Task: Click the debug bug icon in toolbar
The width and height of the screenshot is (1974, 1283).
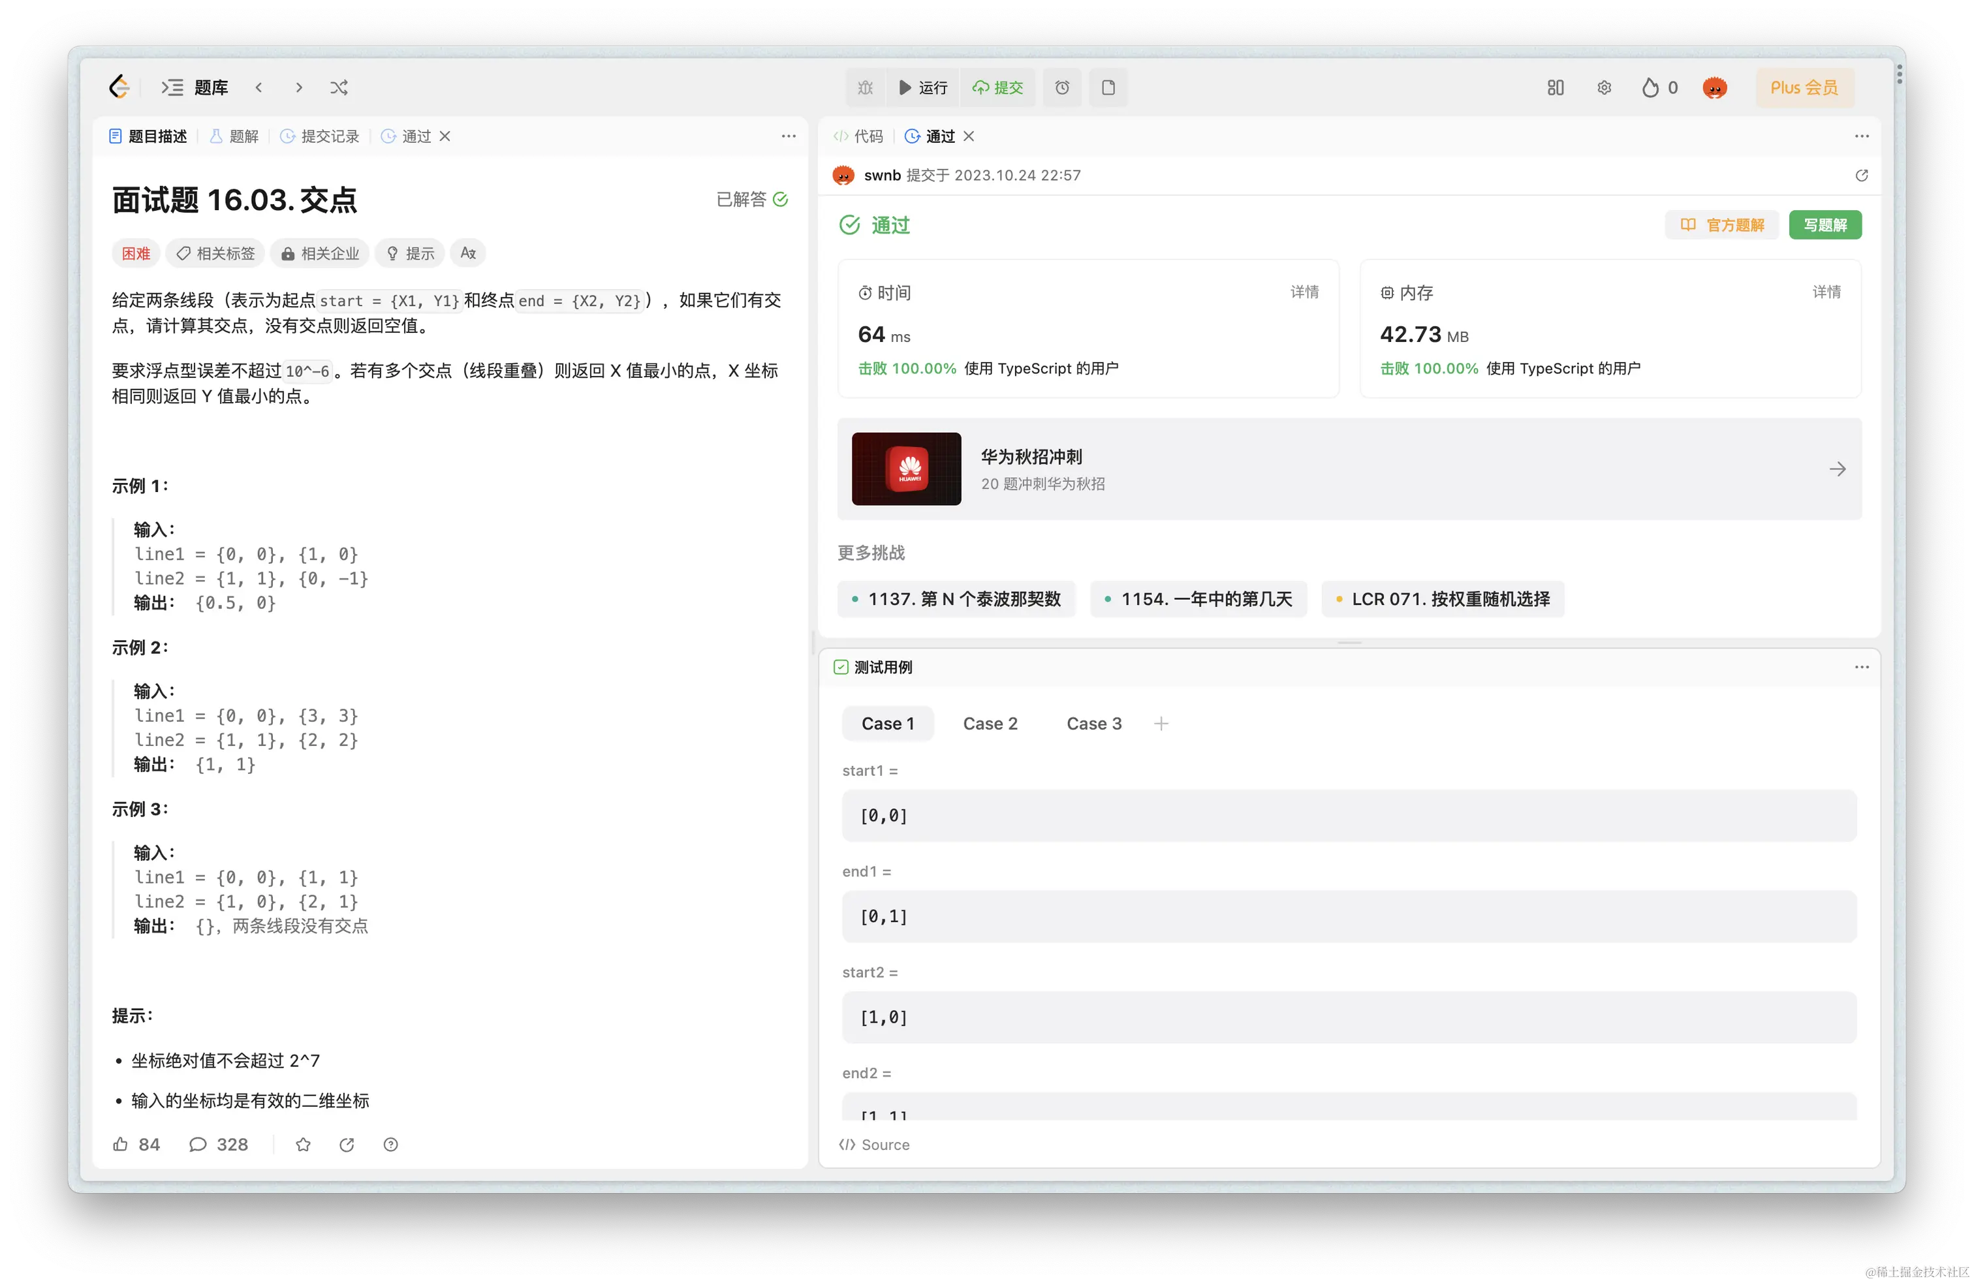Action: click(x=865, y=87)
